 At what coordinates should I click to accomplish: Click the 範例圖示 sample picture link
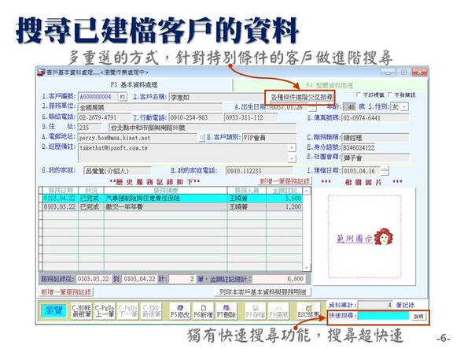354,239
